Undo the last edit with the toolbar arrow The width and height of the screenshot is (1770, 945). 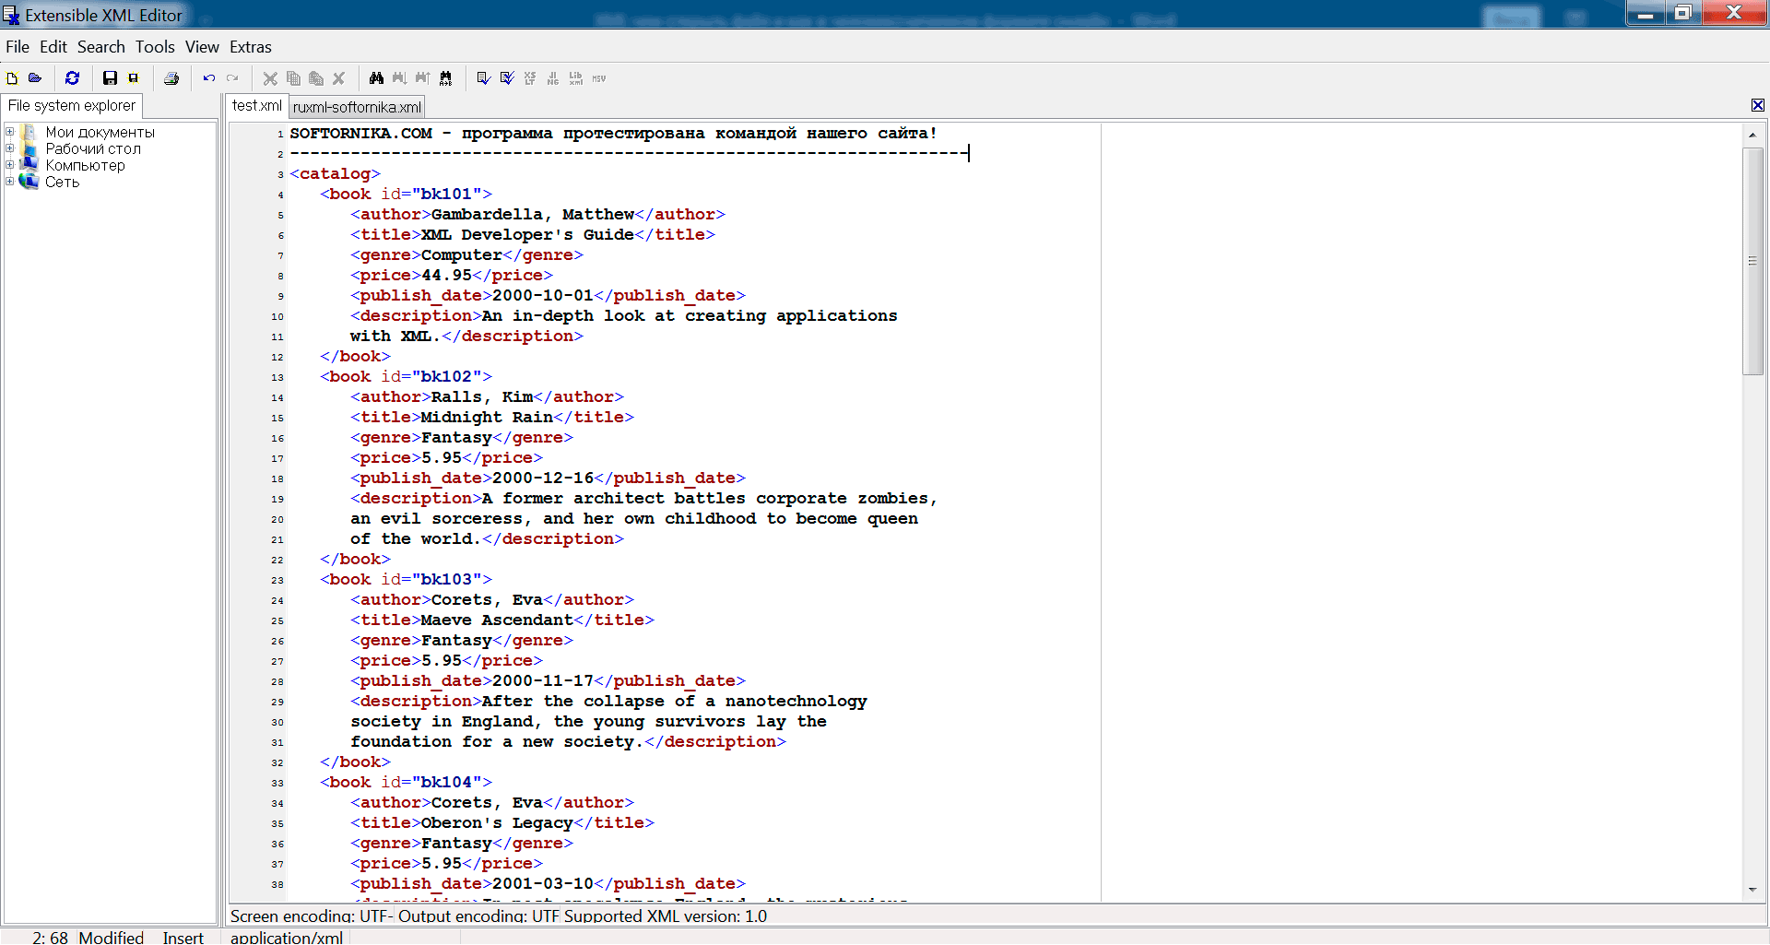209,78
